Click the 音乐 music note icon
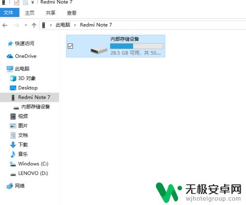 point(13,154)
